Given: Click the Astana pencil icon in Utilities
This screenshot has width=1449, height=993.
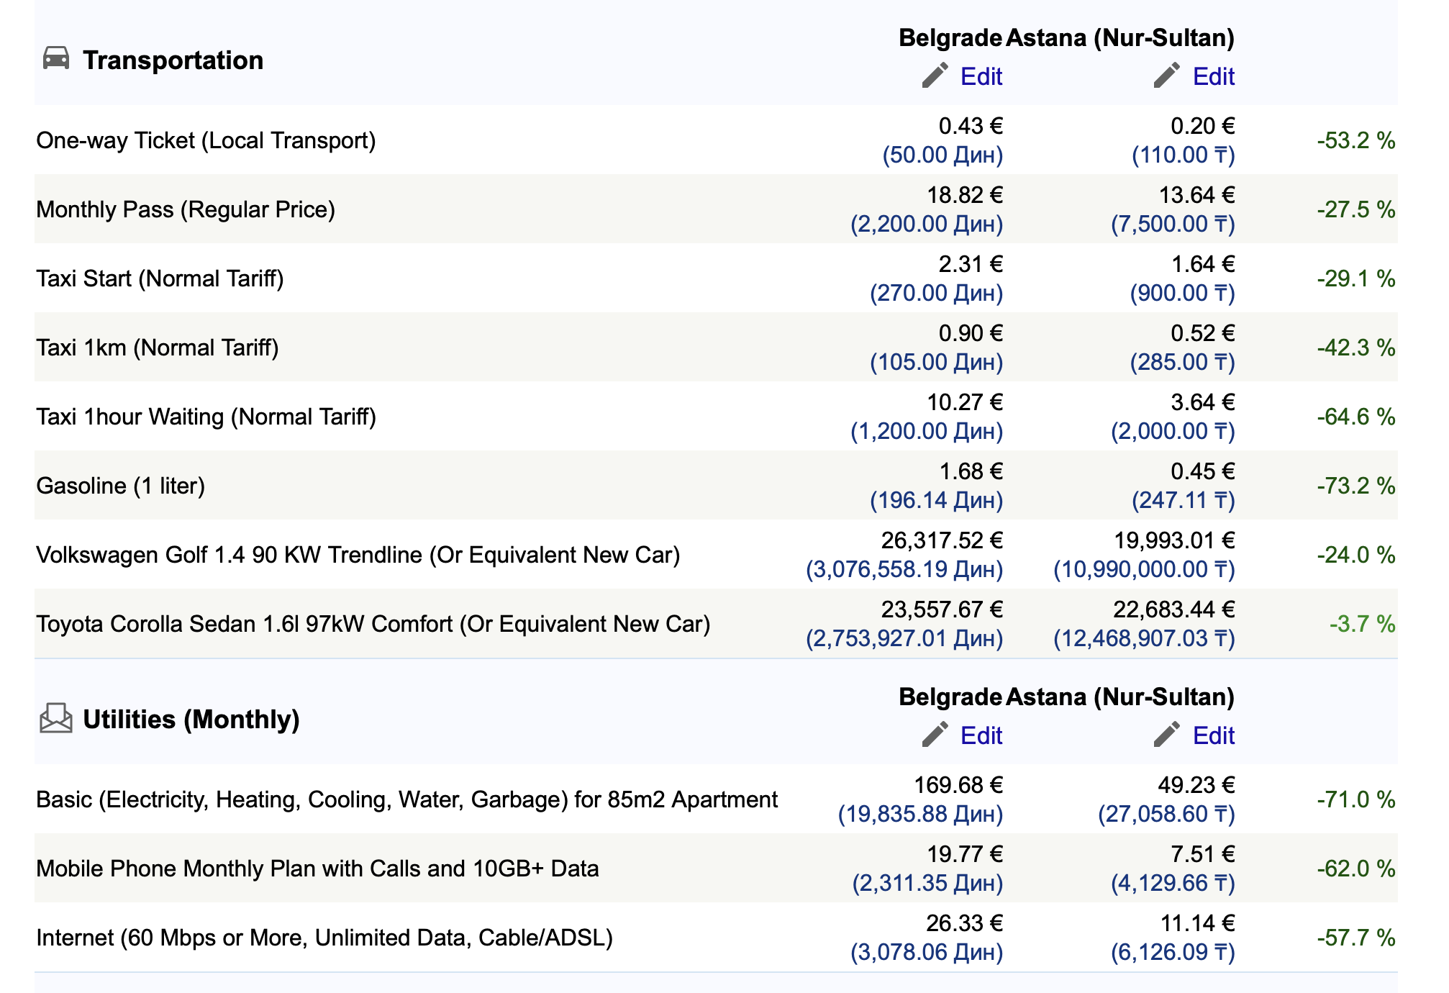Looking at the screenshot, I should coord(1166,735).
